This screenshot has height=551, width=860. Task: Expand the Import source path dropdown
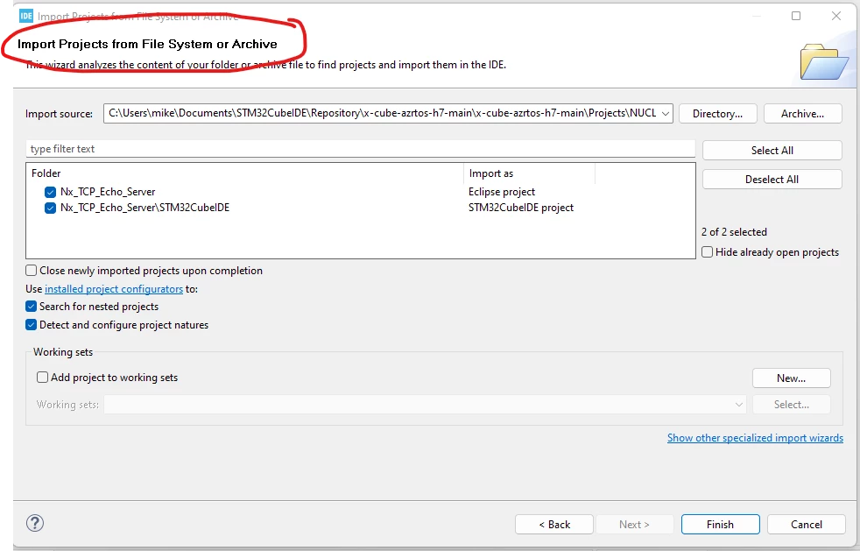[x=666, y=114]
